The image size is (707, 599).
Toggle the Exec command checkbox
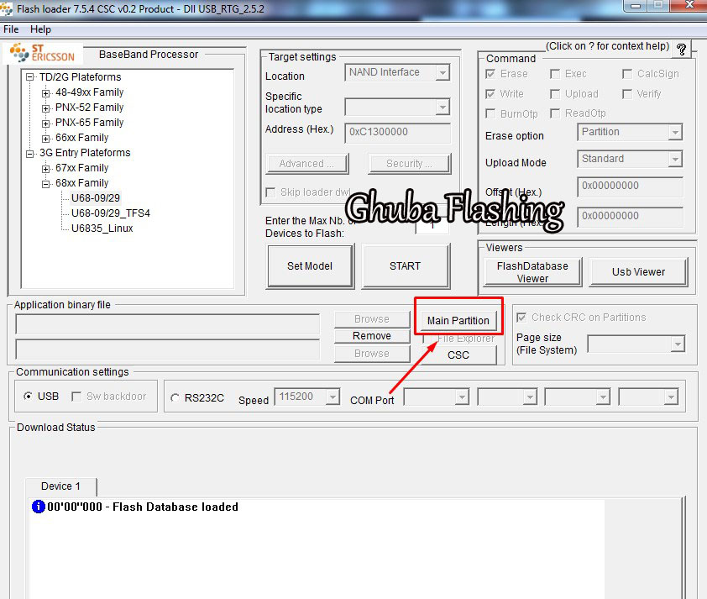(x=555, y=74)
